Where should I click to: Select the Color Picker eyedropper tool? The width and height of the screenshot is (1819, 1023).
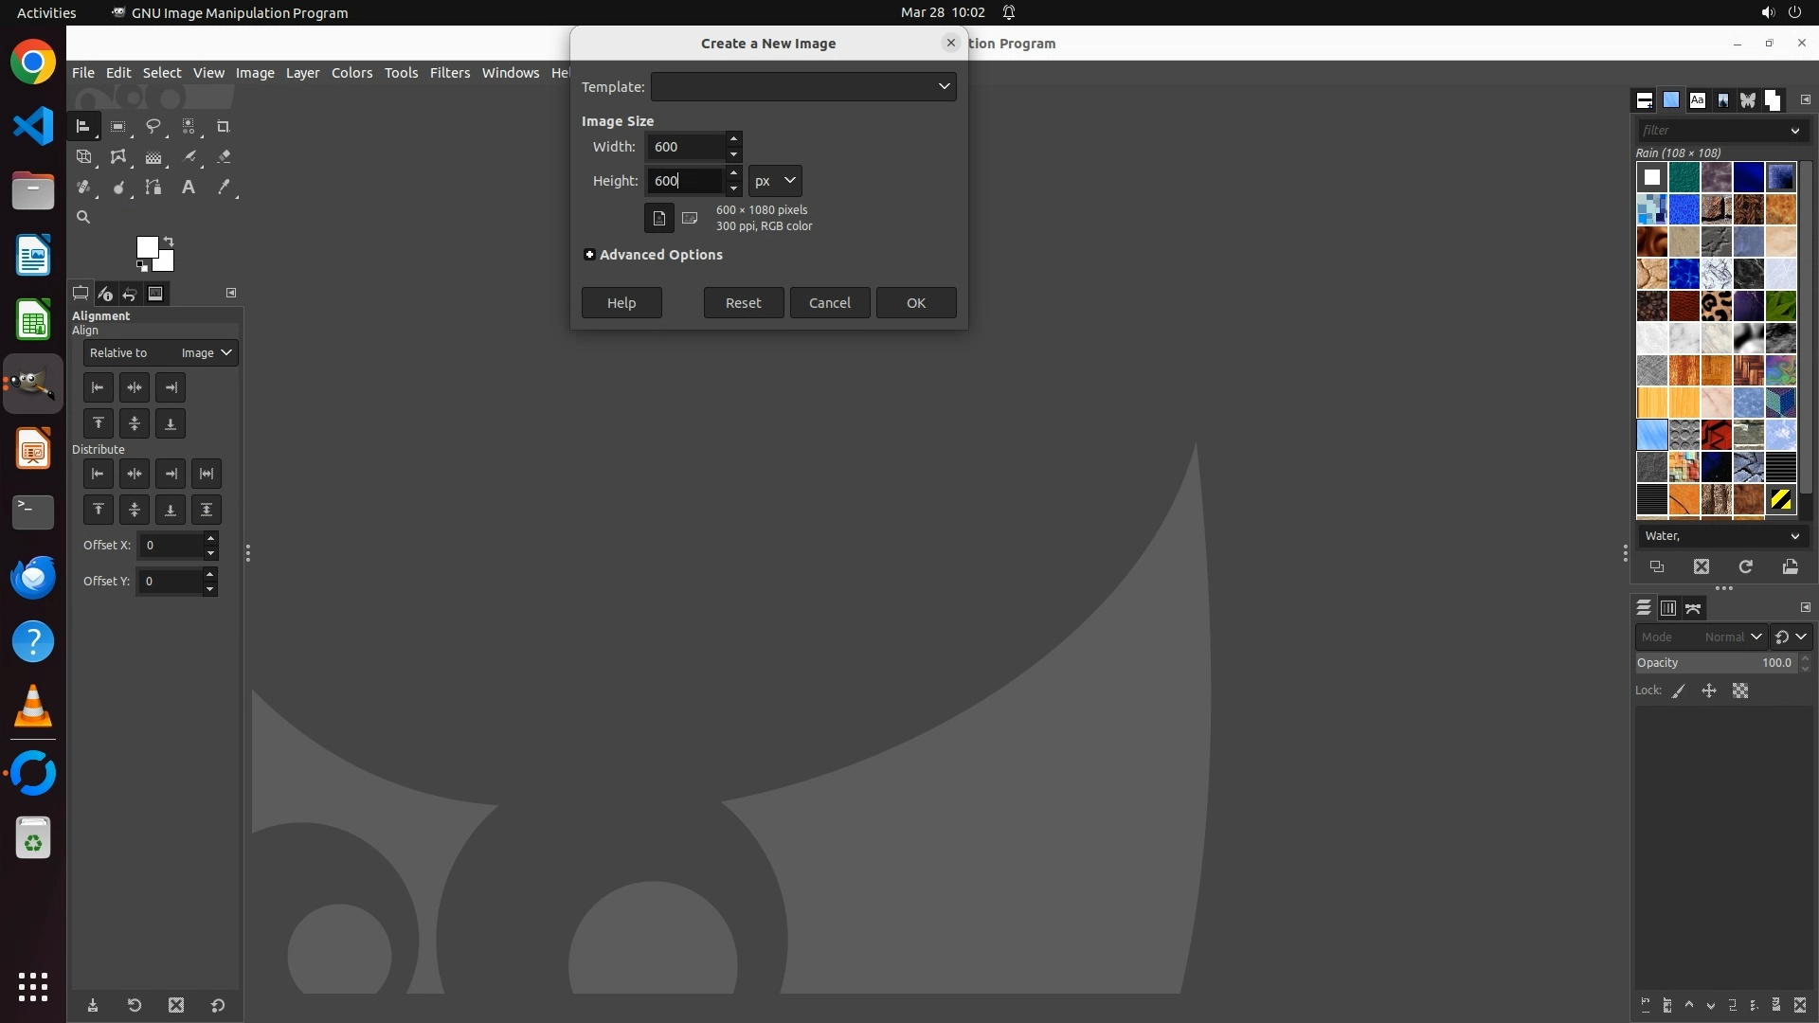tap(224, 188)
